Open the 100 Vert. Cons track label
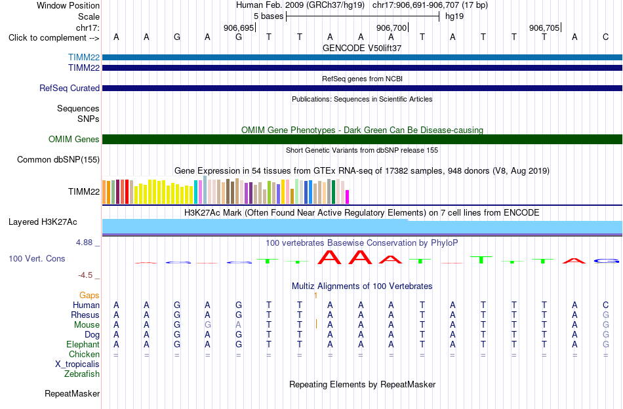Viewport: 623px width, 409px height. point(37,258)
